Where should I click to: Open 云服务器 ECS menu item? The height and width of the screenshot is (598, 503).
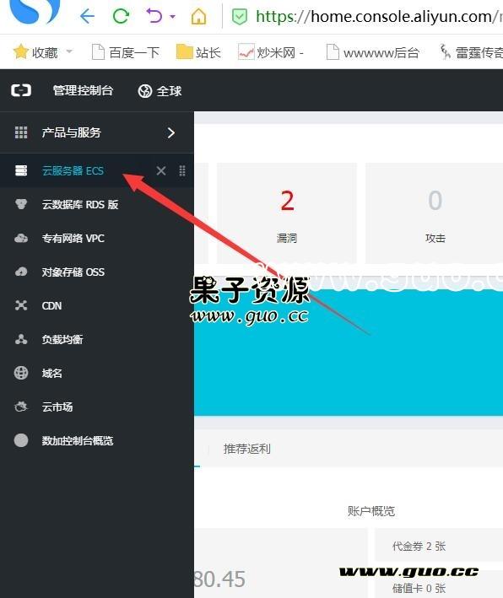coord(73,170)
